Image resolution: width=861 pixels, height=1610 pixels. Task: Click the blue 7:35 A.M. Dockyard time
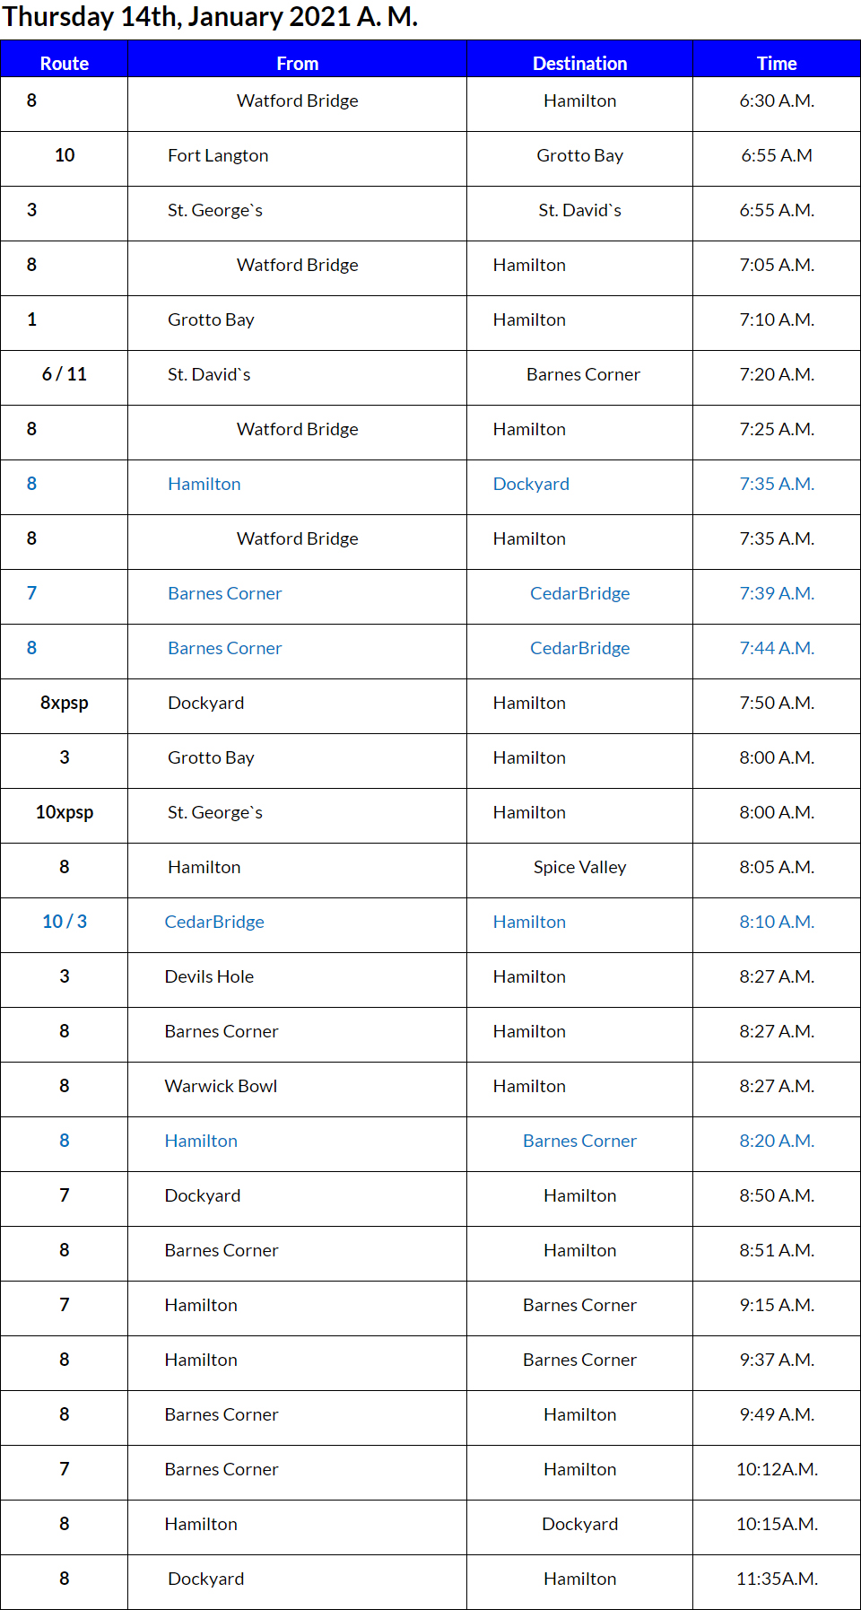(x=777, y=484)
